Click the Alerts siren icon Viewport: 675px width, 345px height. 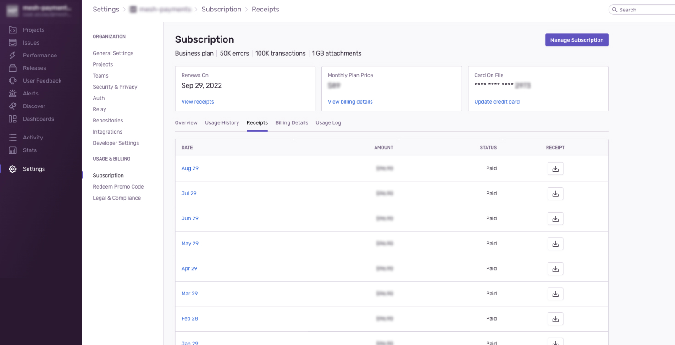13,94
